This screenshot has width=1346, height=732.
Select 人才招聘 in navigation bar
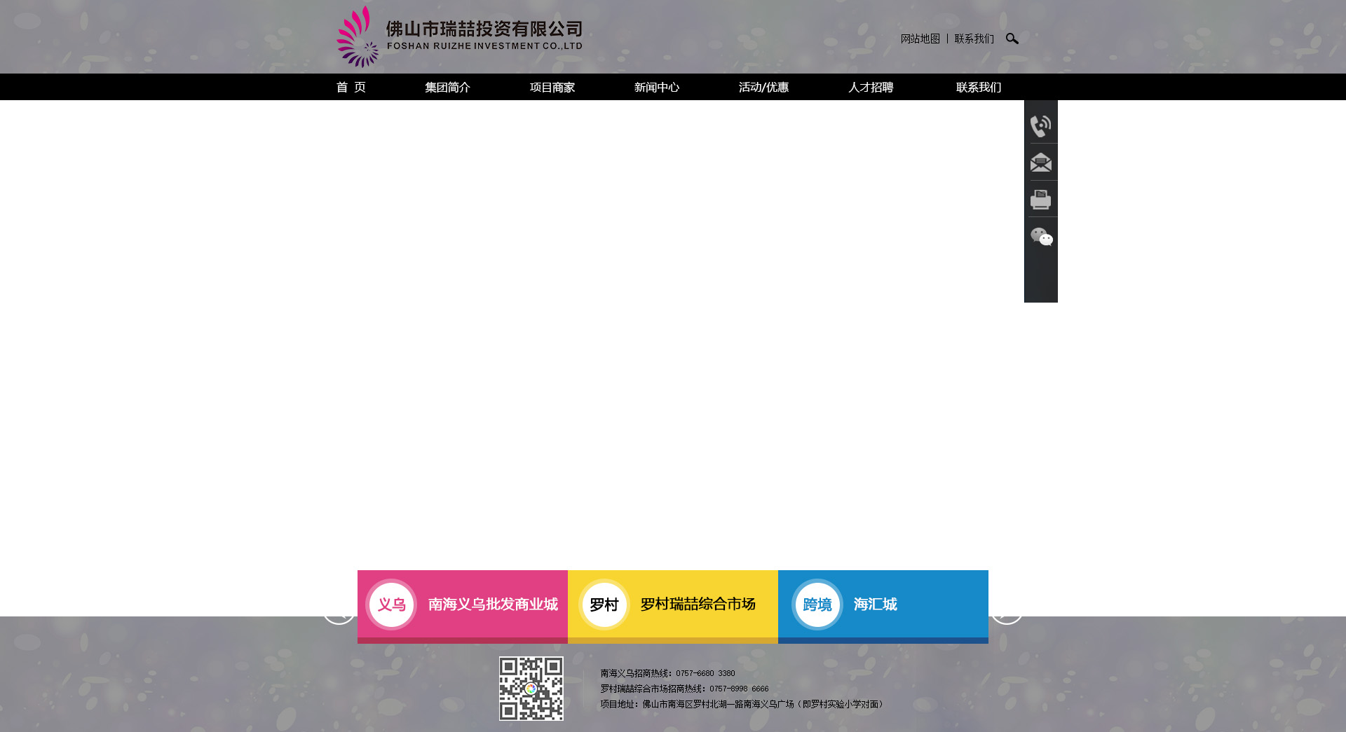[x=871, y=88]
